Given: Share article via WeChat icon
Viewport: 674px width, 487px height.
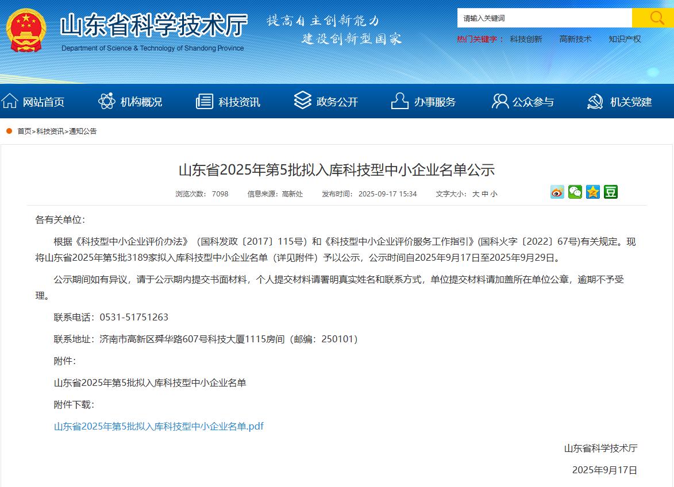Looking at the screenshot, I should click(x=575, y=192).
